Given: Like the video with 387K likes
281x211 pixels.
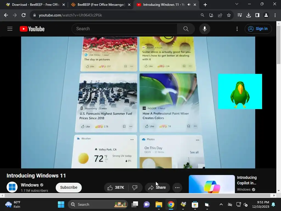Looking at the screenshot, I should (x=116, y=188).
